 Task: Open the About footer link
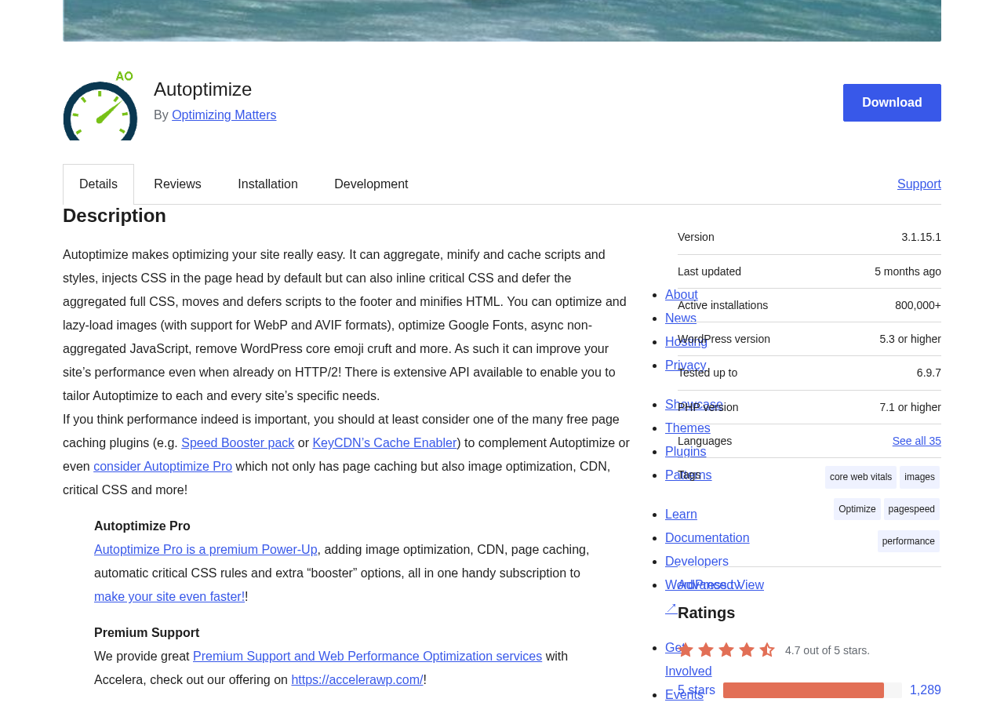(682, 295)
